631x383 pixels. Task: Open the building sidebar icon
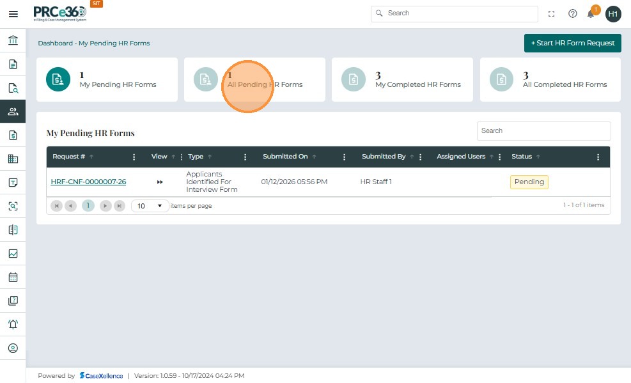pos(13,159)
